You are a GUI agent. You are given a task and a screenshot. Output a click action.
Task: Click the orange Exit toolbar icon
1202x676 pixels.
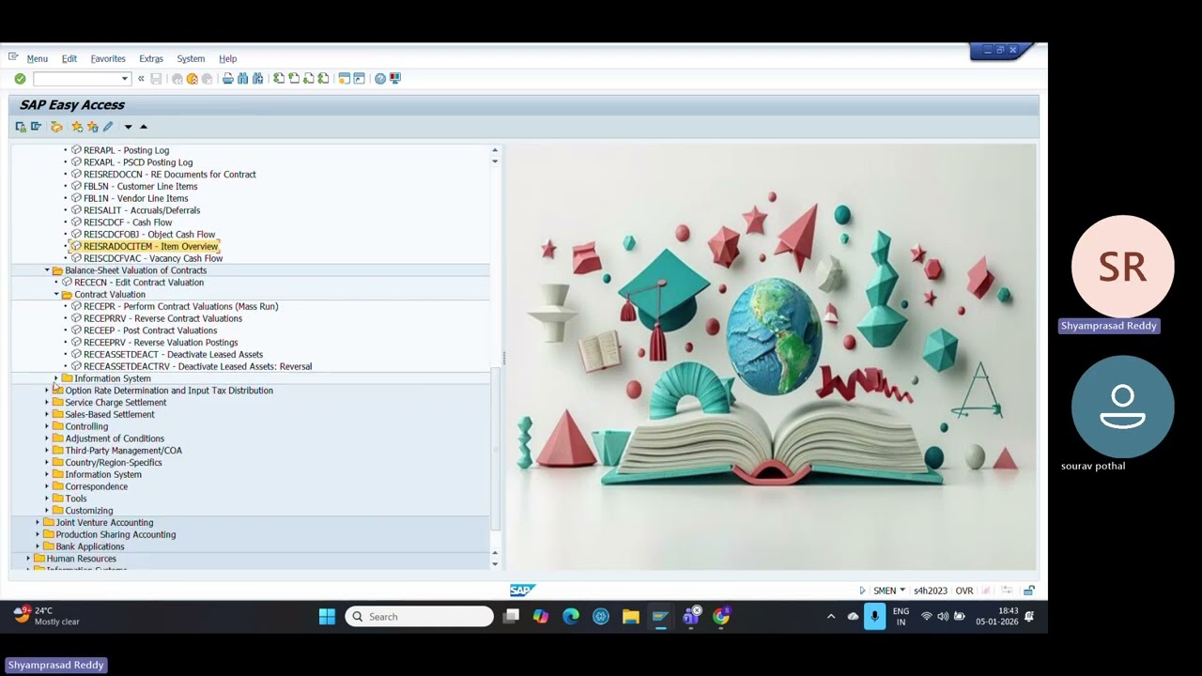[193, 79]
